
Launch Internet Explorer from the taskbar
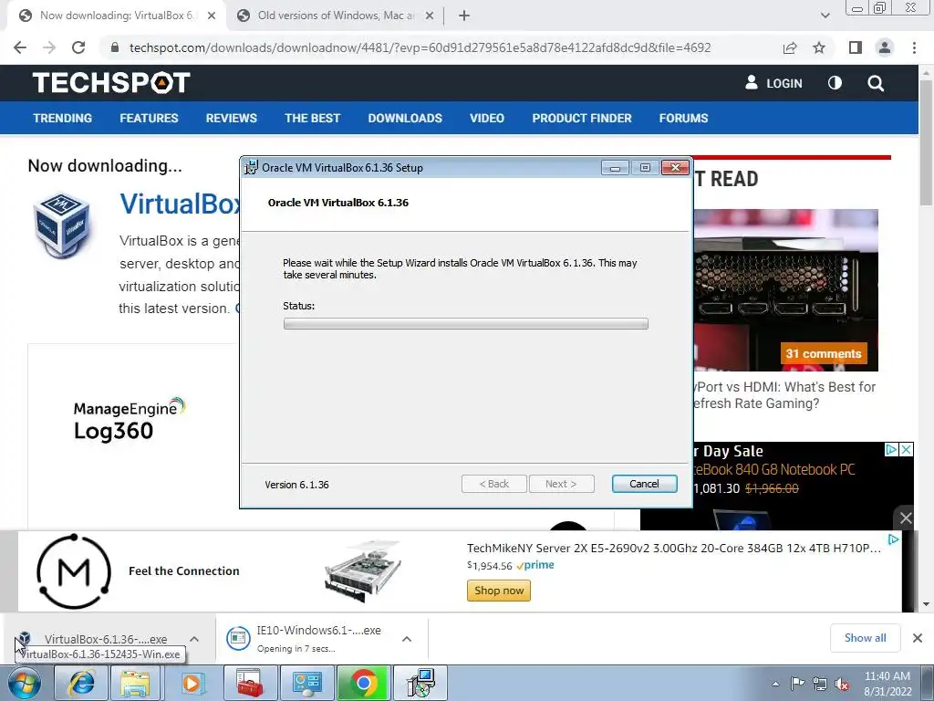81,683
